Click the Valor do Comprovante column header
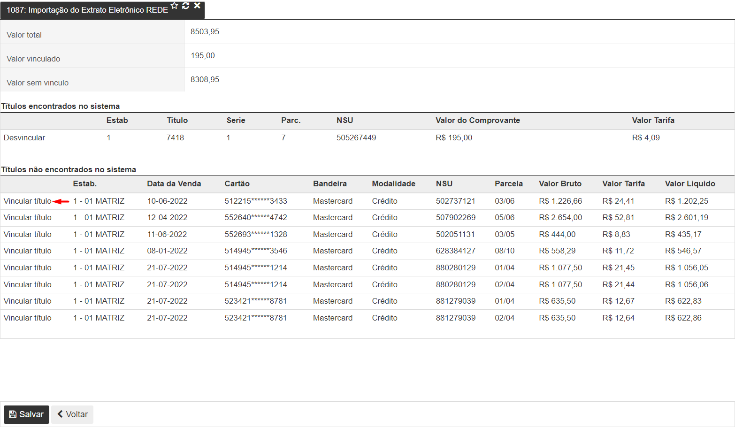Screen dimensions: 735x428 click(478, 120)
